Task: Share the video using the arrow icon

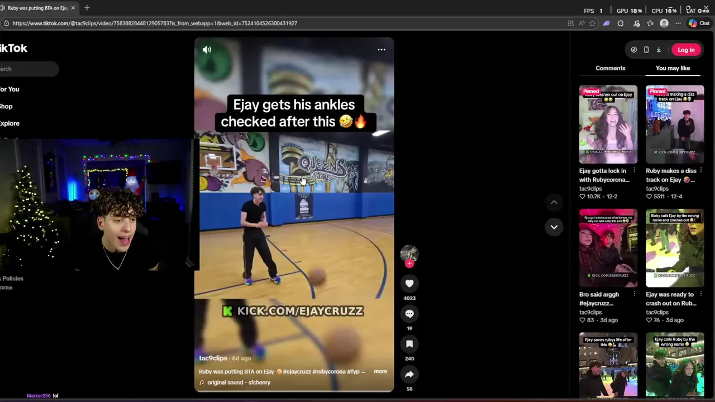Action: tap(409, 374)
